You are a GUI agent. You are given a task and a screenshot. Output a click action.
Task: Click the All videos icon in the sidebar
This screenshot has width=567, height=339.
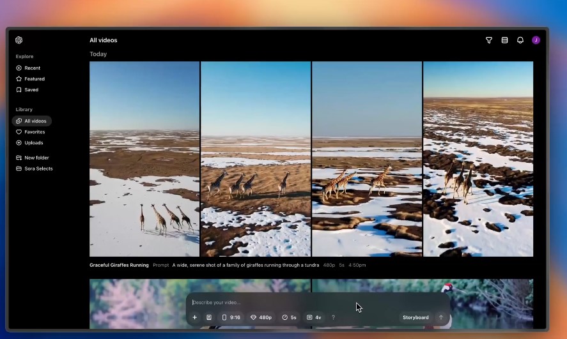click(19, 121)
